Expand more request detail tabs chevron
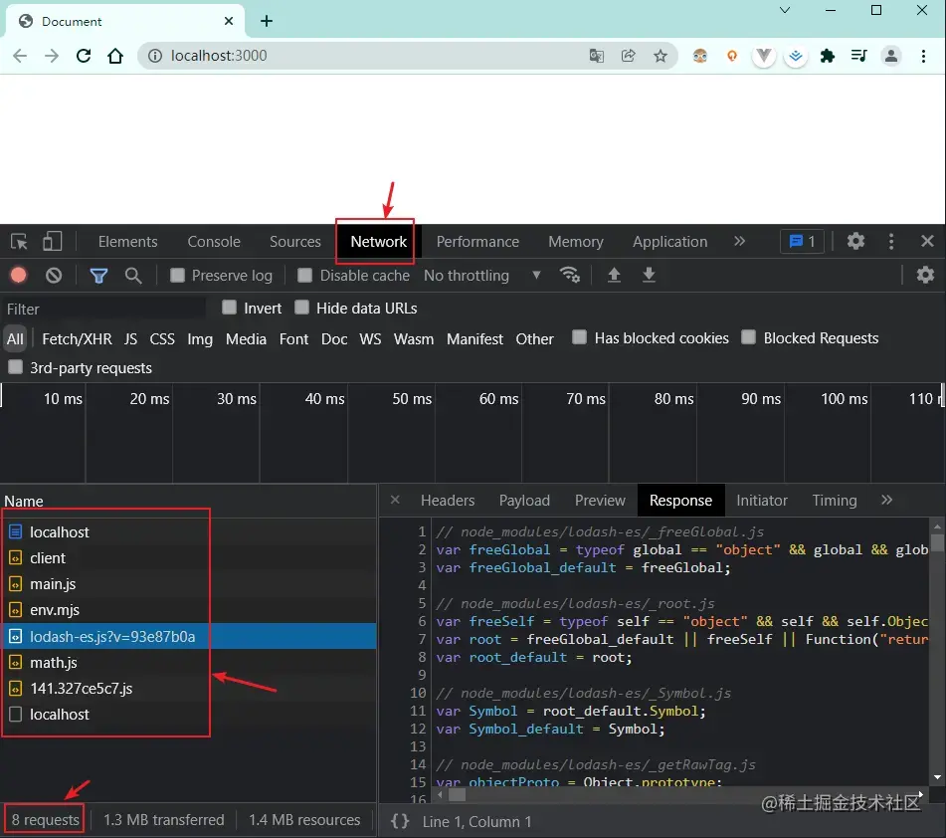946x838 pixels. tap(886, 500)
